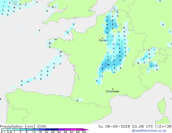The image size is (172, 133).
Task: Select the 20–25 mm legend swatch
Action: tap(49, 129)
